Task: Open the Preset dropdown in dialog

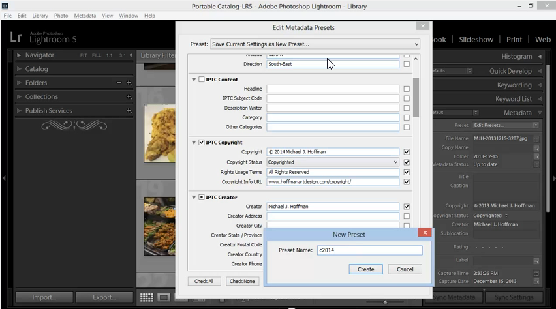Action: coord(315,44)
